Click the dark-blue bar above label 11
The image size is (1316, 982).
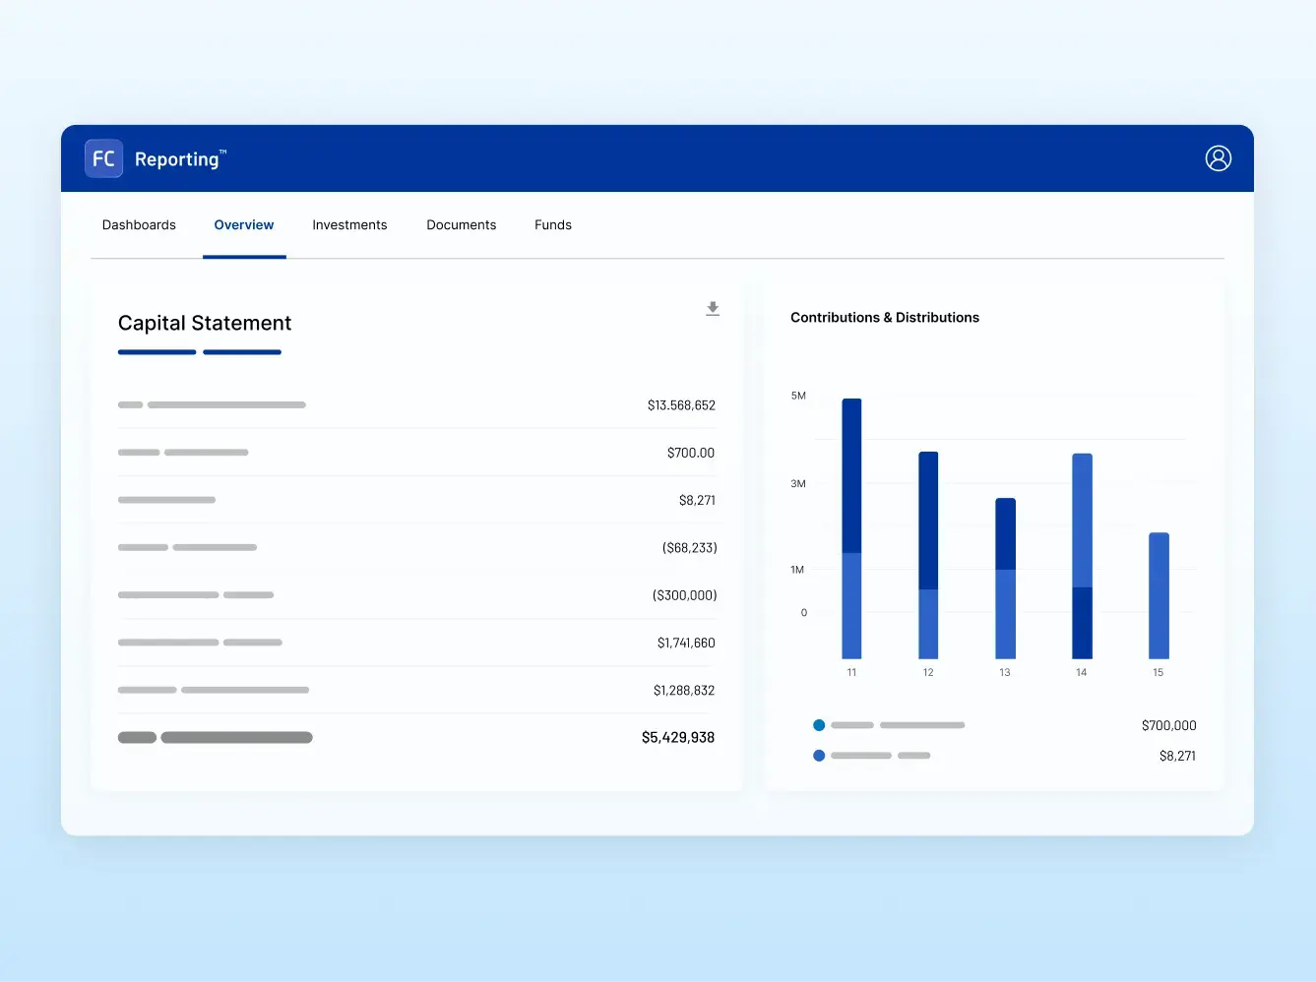851,472
